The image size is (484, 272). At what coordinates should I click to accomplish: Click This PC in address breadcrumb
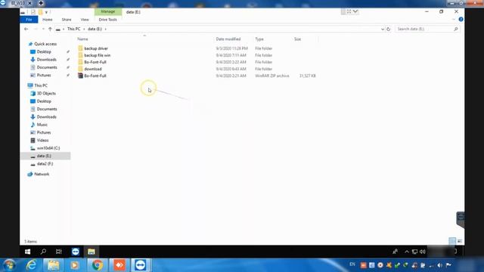(73, 29)
